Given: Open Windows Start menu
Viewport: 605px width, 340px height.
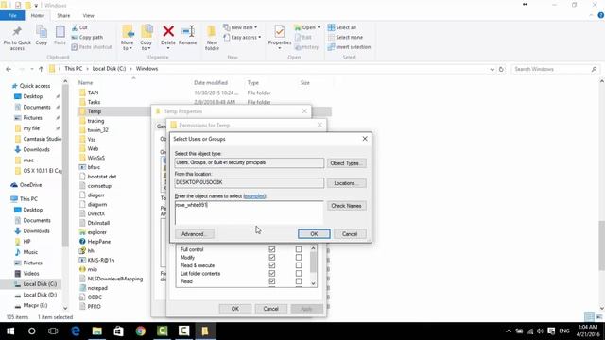Looking at the screenshot, I should [10, 331].
